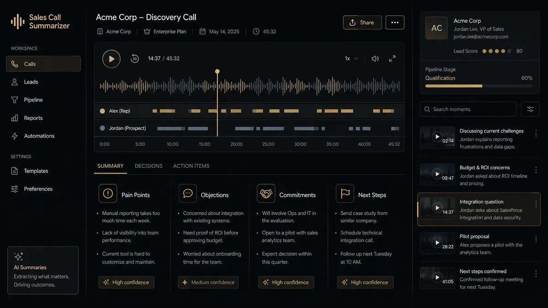Open the 1x playback speed dropdown
The width and height of the screenshot is (548, 308).
coord(351,58)
